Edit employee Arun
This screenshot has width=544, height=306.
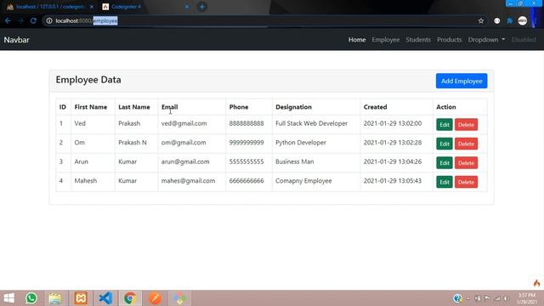(x=445, y=162)
